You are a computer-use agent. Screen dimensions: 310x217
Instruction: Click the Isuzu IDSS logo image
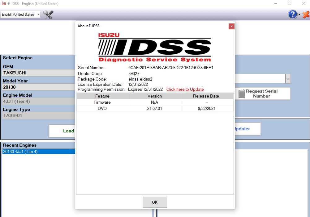155,48
